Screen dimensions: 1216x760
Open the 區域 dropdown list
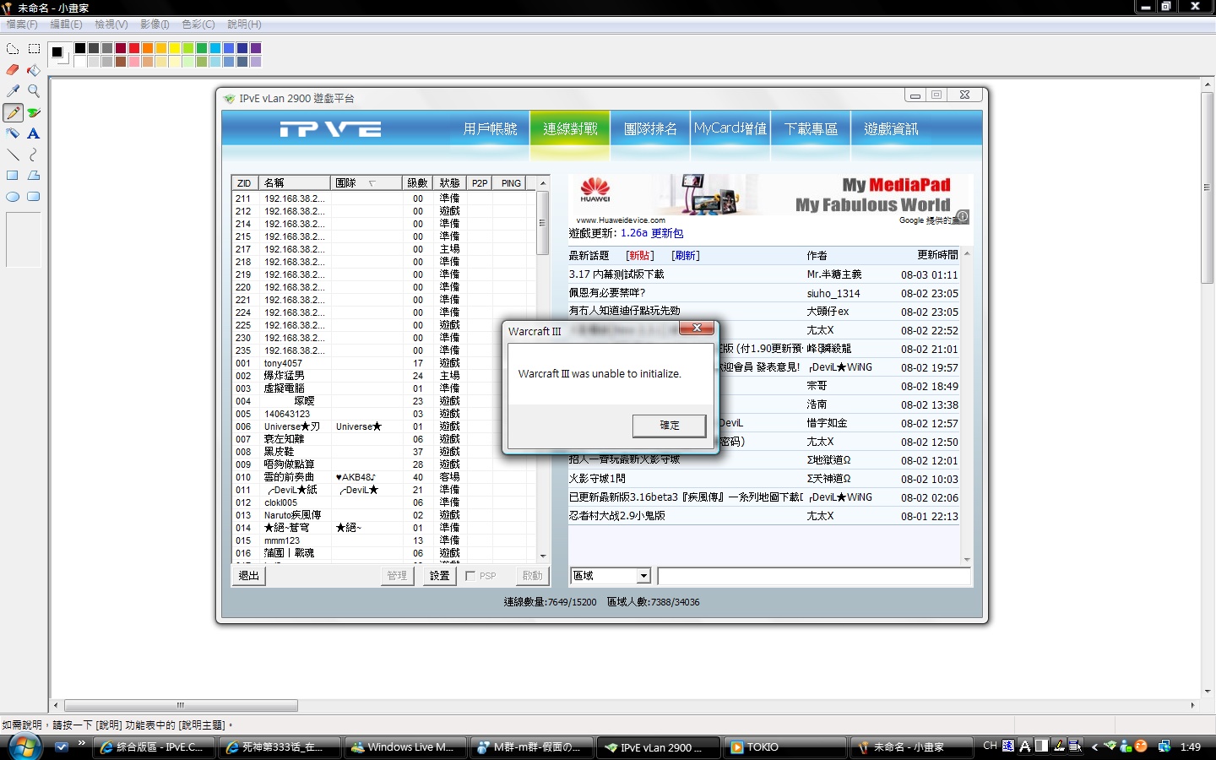643,576
